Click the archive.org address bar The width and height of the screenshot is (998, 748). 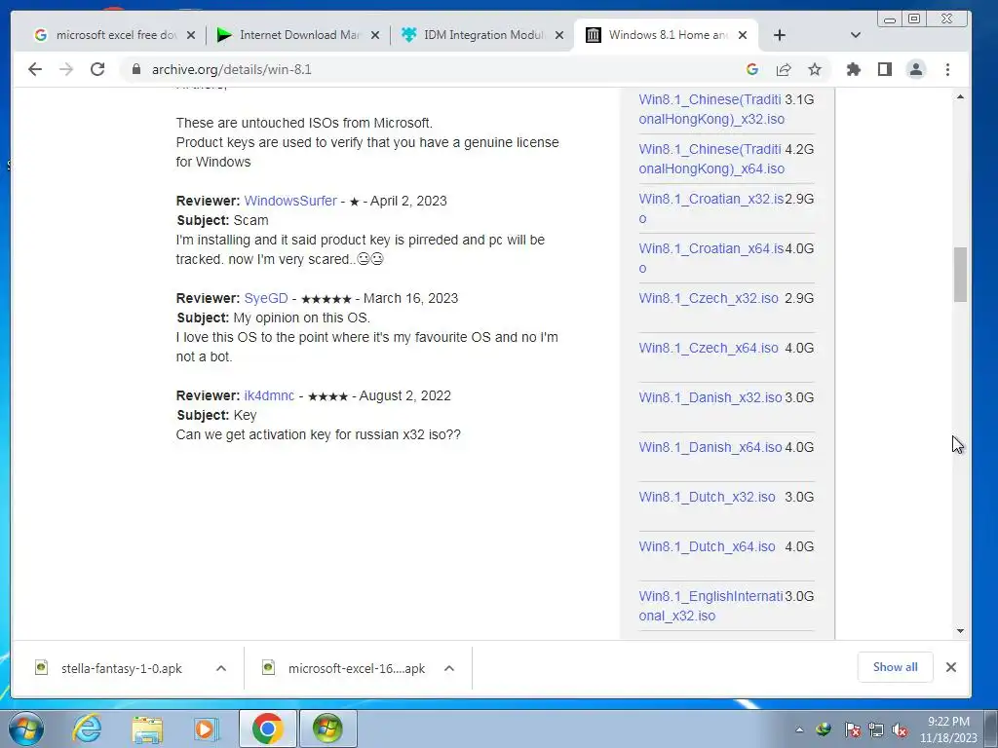[x=433, y=69]
